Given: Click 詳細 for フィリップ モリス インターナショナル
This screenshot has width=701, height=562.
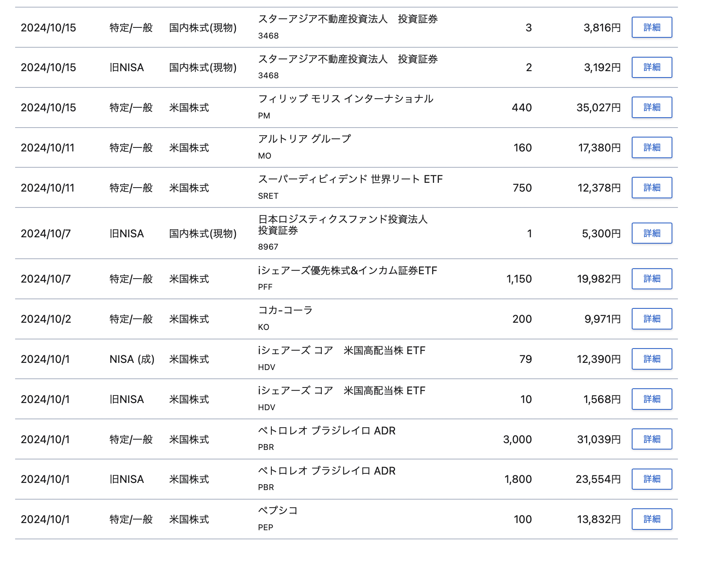Looking at the screenshot, I should (652, 107).
